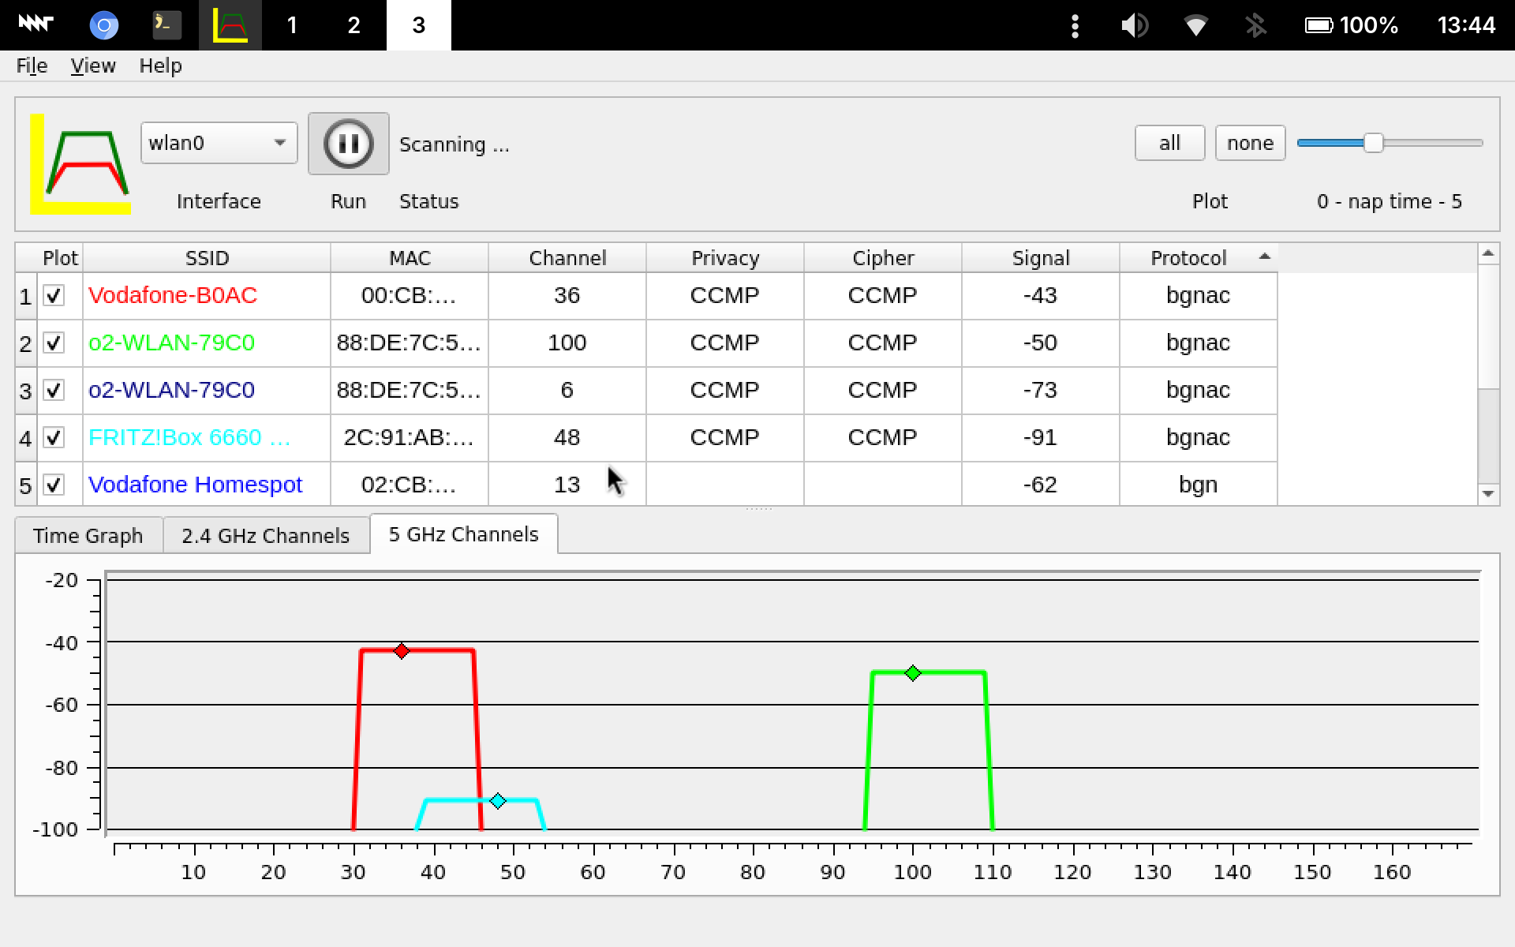Screen dimensions: 1515x947
Task: Uncheck plot for Vodafone-B0AC
Action: (54, 296)
